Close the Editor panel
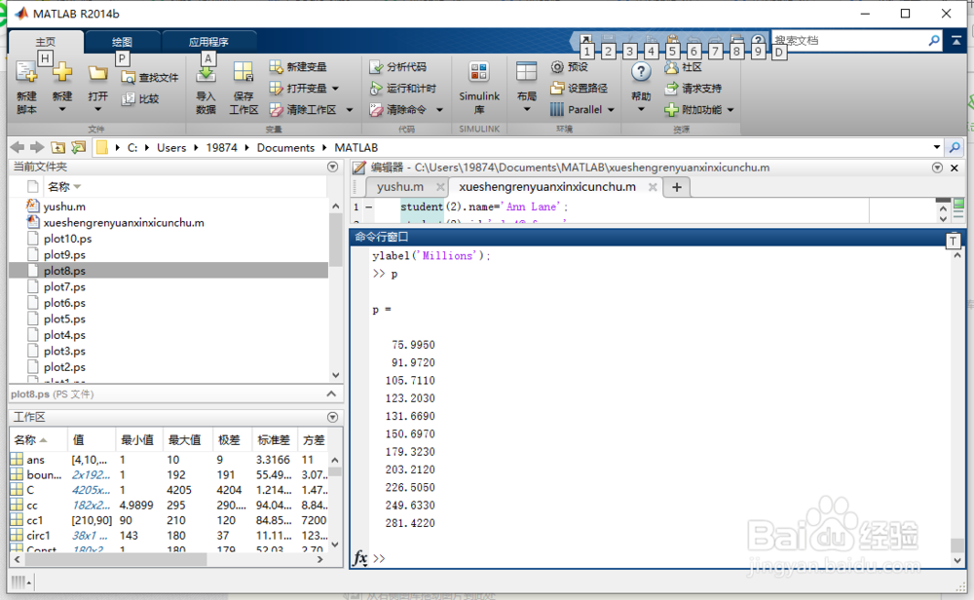Image resolution: width=974 pixels, height=600 pixels. [955, 168]
